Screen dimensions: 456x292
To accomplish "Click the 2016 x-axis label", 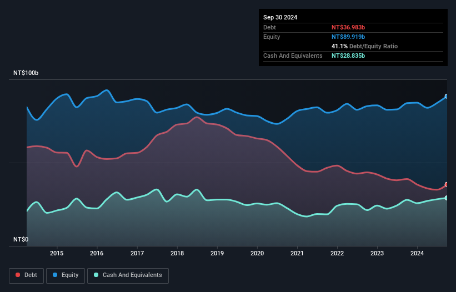I will (x=97, y=253).
